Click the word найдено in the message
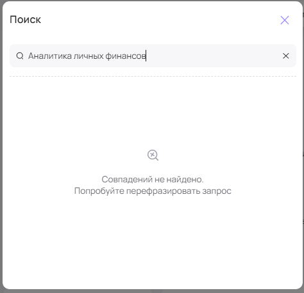 (x=185, y=179)
